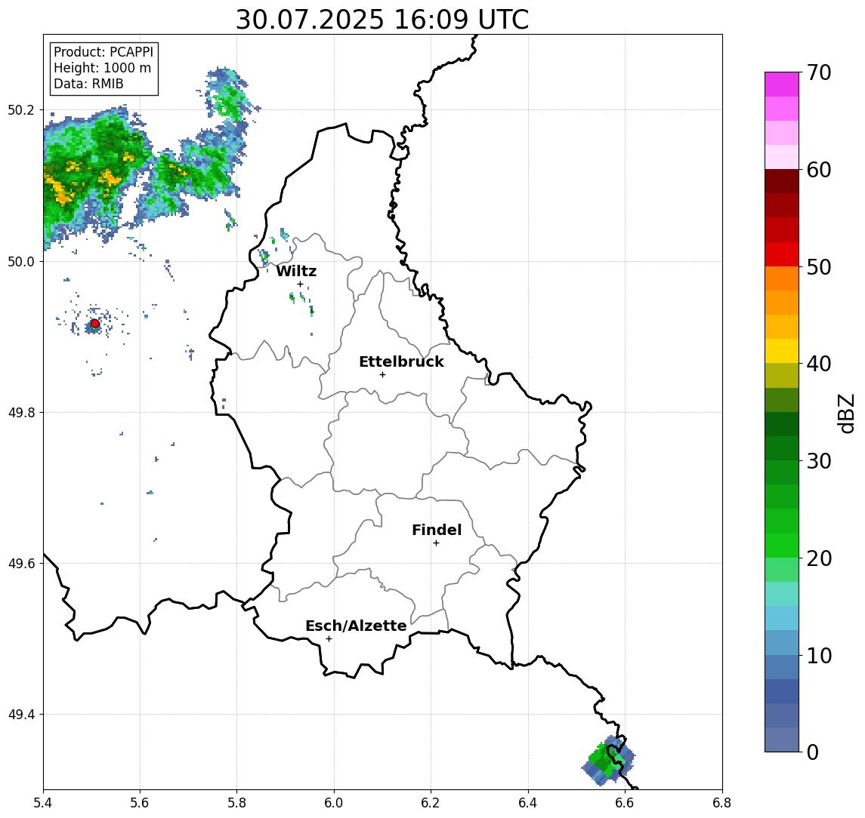
Task: Click the plus marker below Wiltz
Action: point(300,284)
